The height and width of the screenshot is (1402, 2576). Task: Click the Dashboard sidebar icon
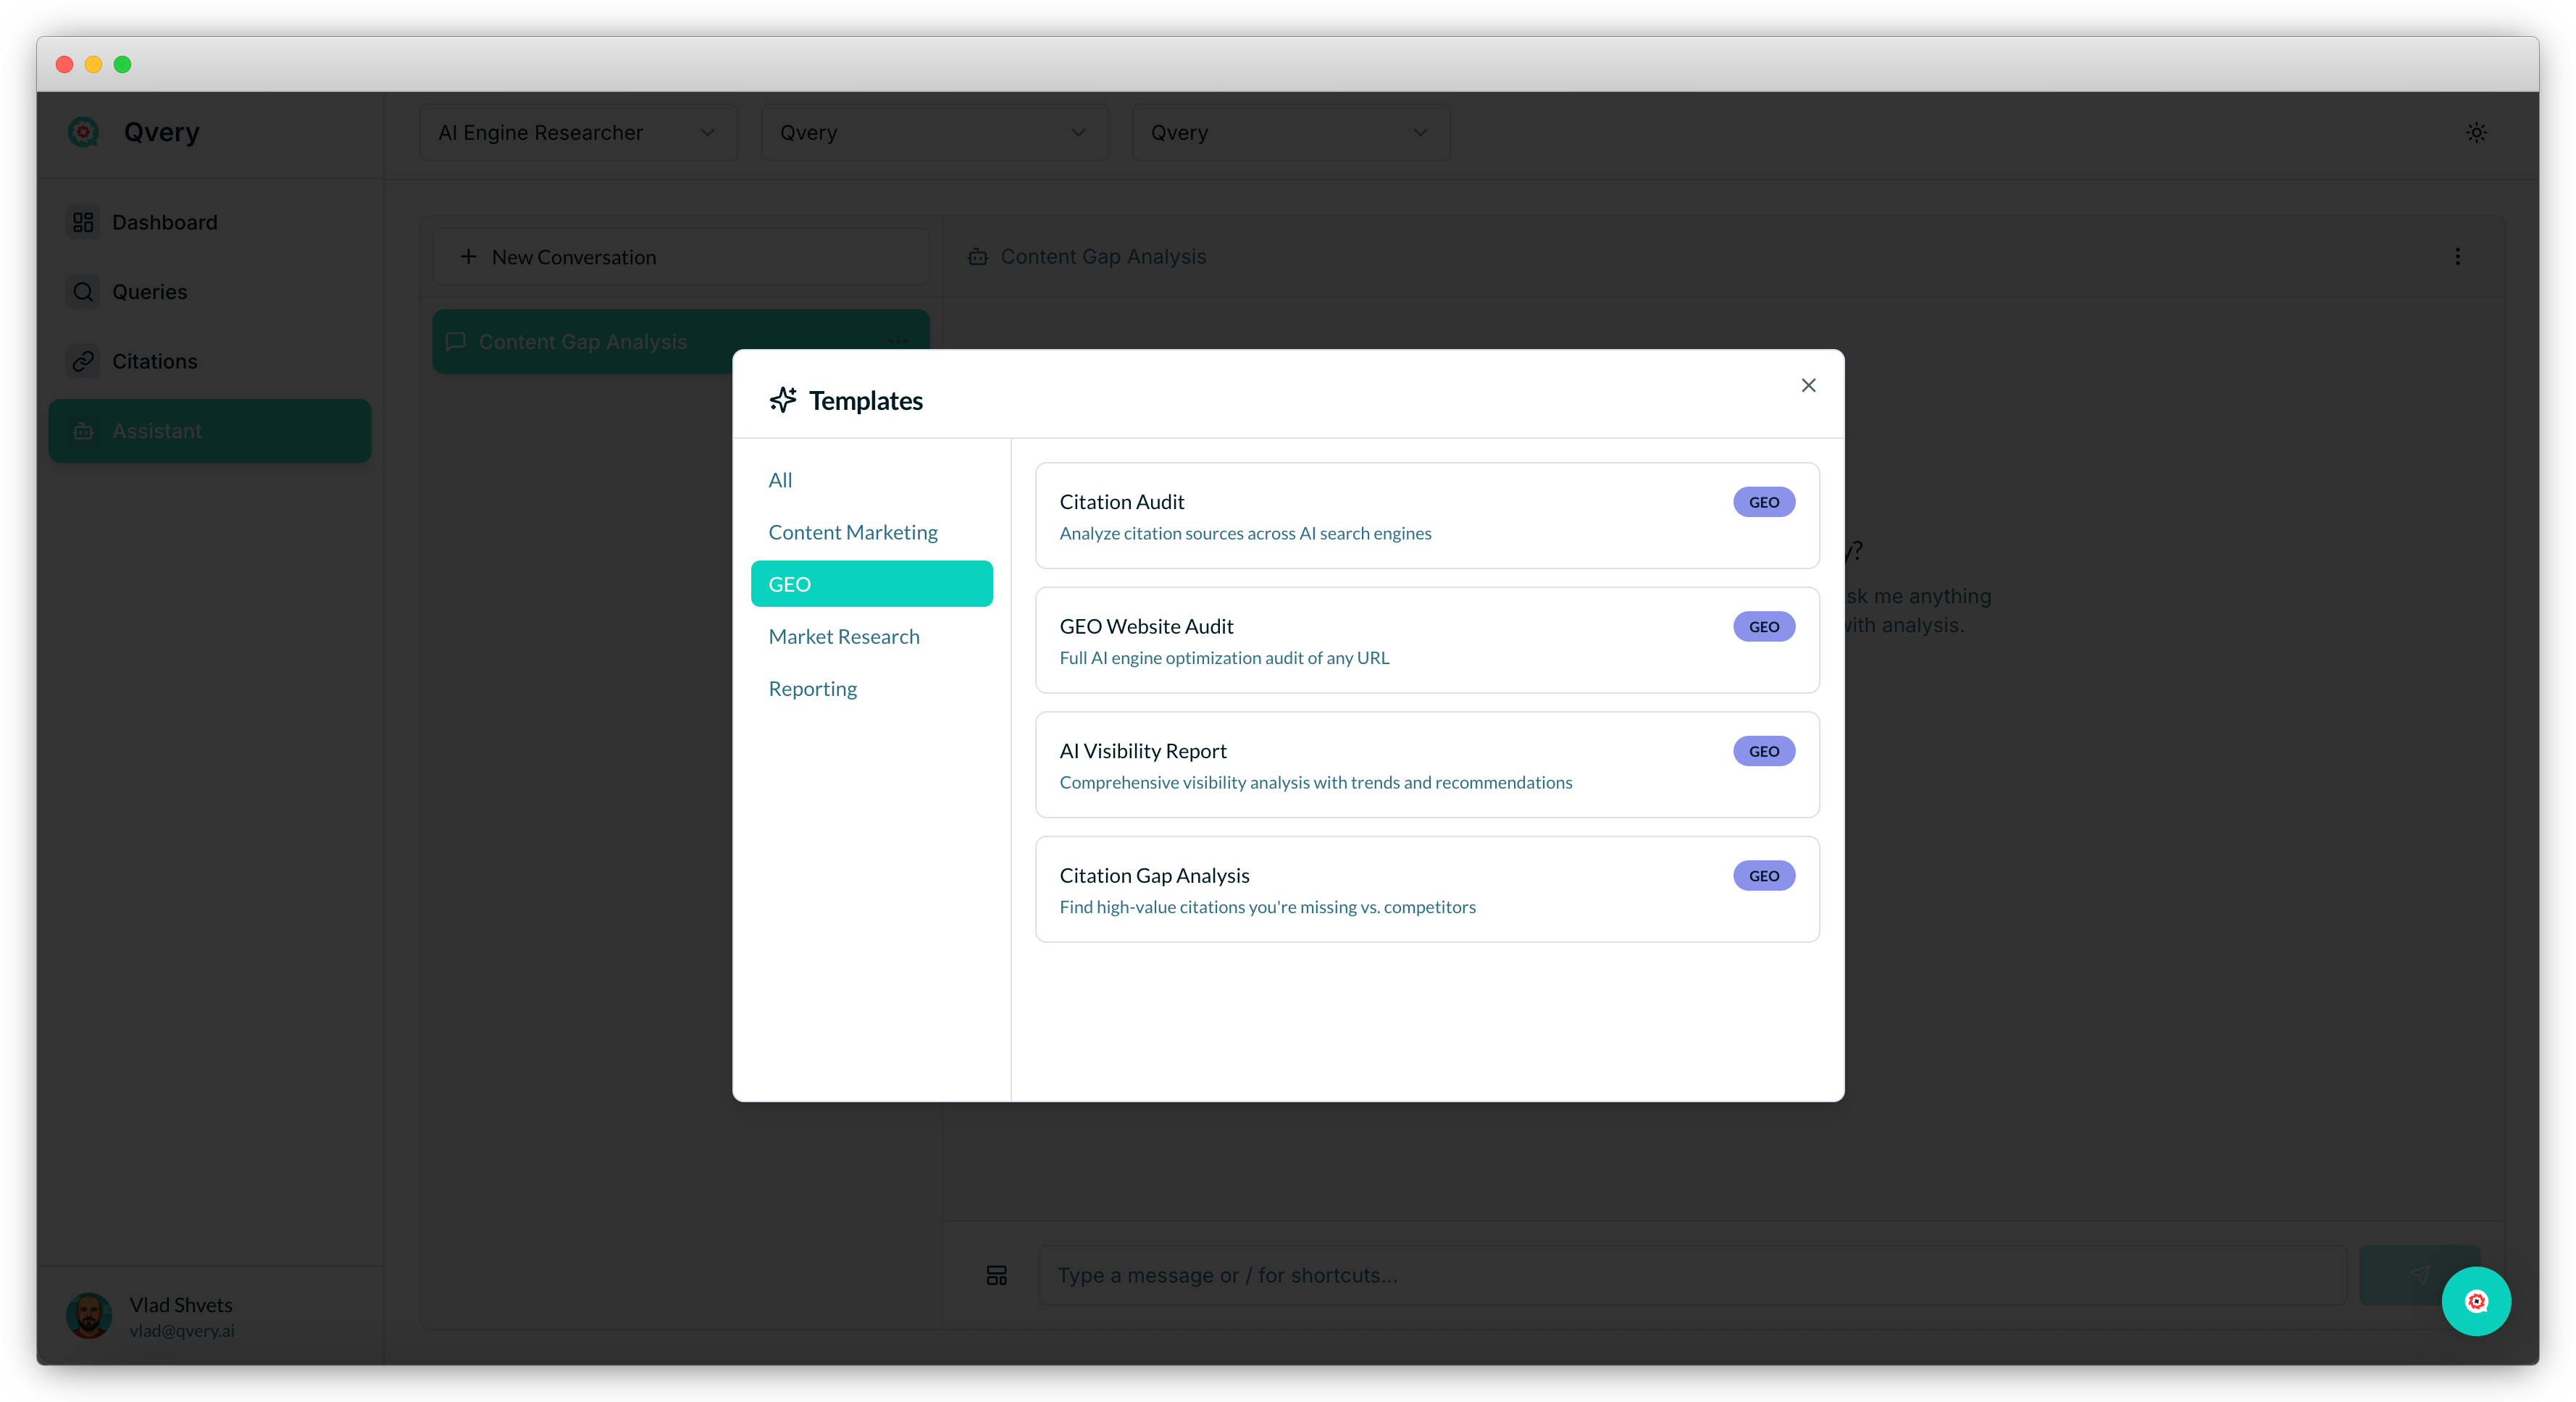[83, 222]
